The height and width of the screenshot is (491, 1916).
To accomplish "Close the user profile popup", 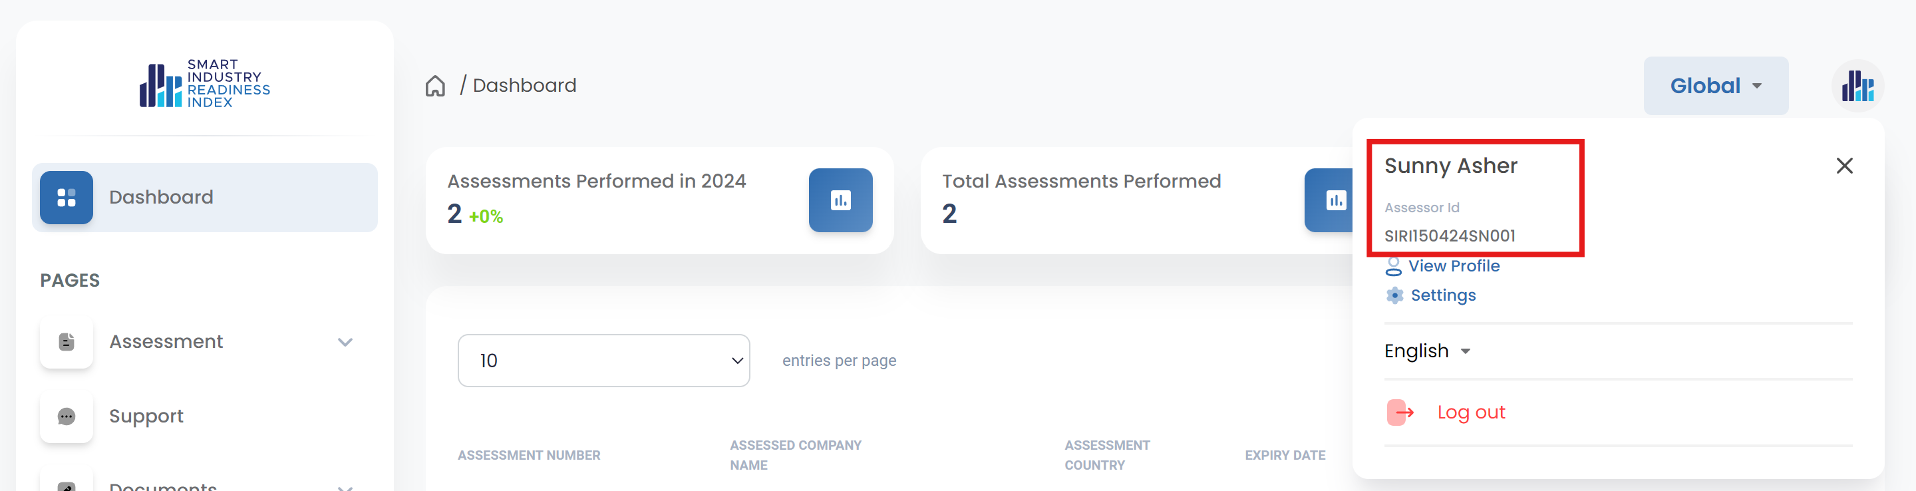I will click(x=1844, y=166).
